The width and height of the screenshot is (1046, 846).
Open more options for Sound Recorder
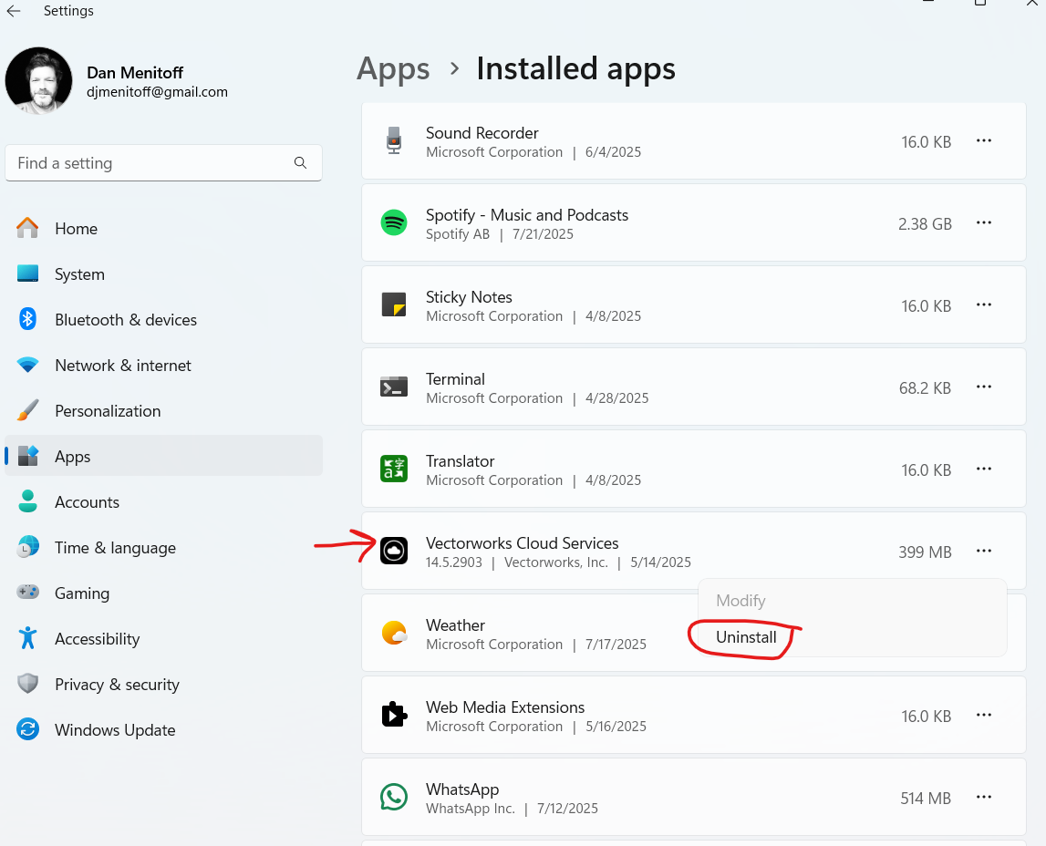(984, 141)
